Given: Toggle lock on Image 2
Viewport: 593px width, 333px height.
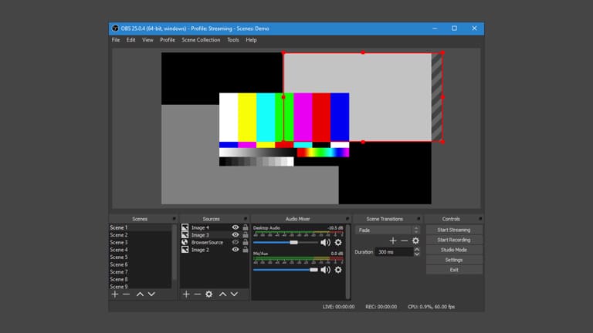Looking at the screenshot, I should (246, 250).
